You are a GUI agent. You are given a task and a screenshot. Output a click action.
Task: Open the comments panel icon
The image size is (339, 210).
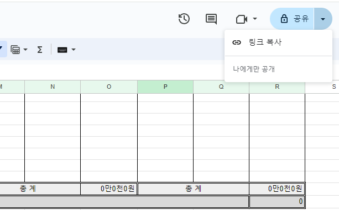tap(211, 19)
